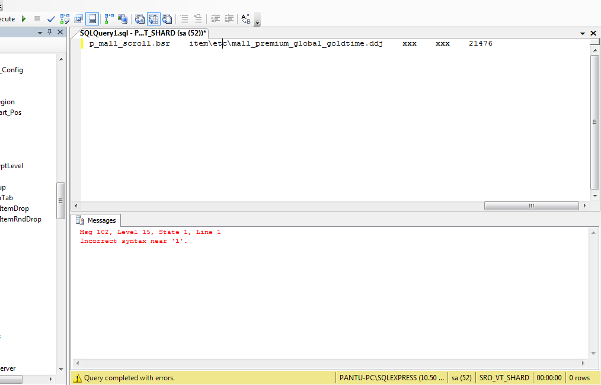The height and width of the screenshot is (385, 601).
Task: Toggle Include Client Statistics icon
Action: click(x=123, y=19)
